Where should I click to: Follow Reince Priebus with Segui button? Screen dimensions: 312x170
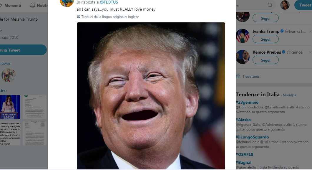coord(265,60)
